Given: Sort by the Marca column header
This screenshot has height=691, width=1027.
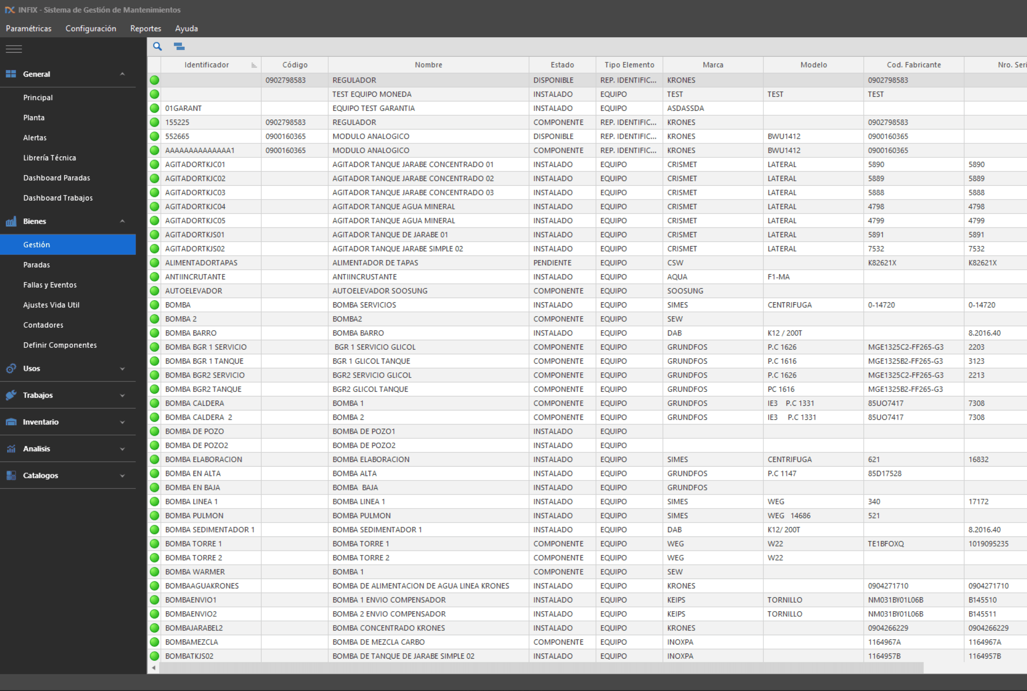Looking at the screenshot, I should pyautogui.click(x=713, y=65).
